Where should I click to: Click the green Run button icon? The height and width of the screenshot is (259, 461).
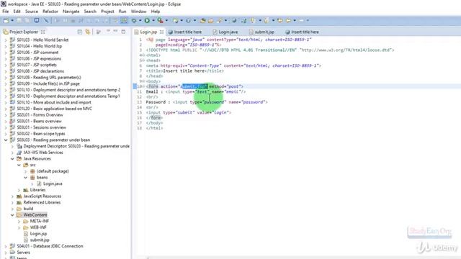coord(147,21)
